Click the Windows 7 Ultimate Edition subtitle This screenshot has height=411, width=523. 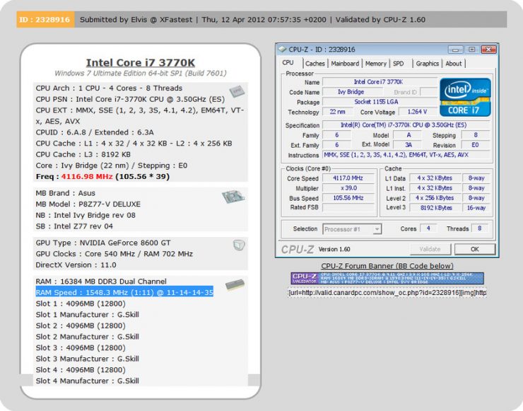pyautogui.click(x=141, y=73)
